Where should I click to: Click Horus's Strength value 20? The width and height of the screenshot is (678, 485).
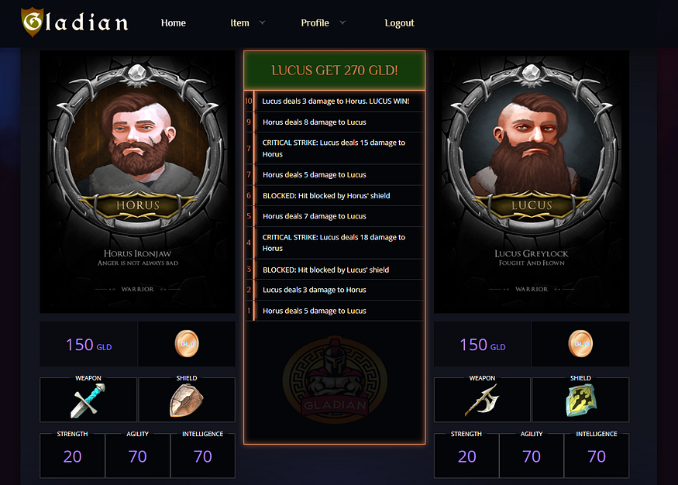tap(72, 456)
